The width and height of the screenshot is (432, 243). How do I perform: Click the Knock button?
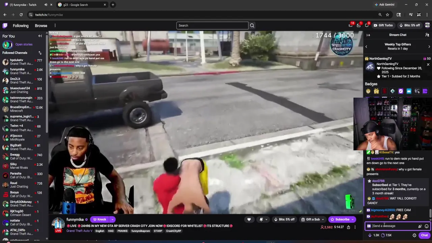tap(100, 219)
